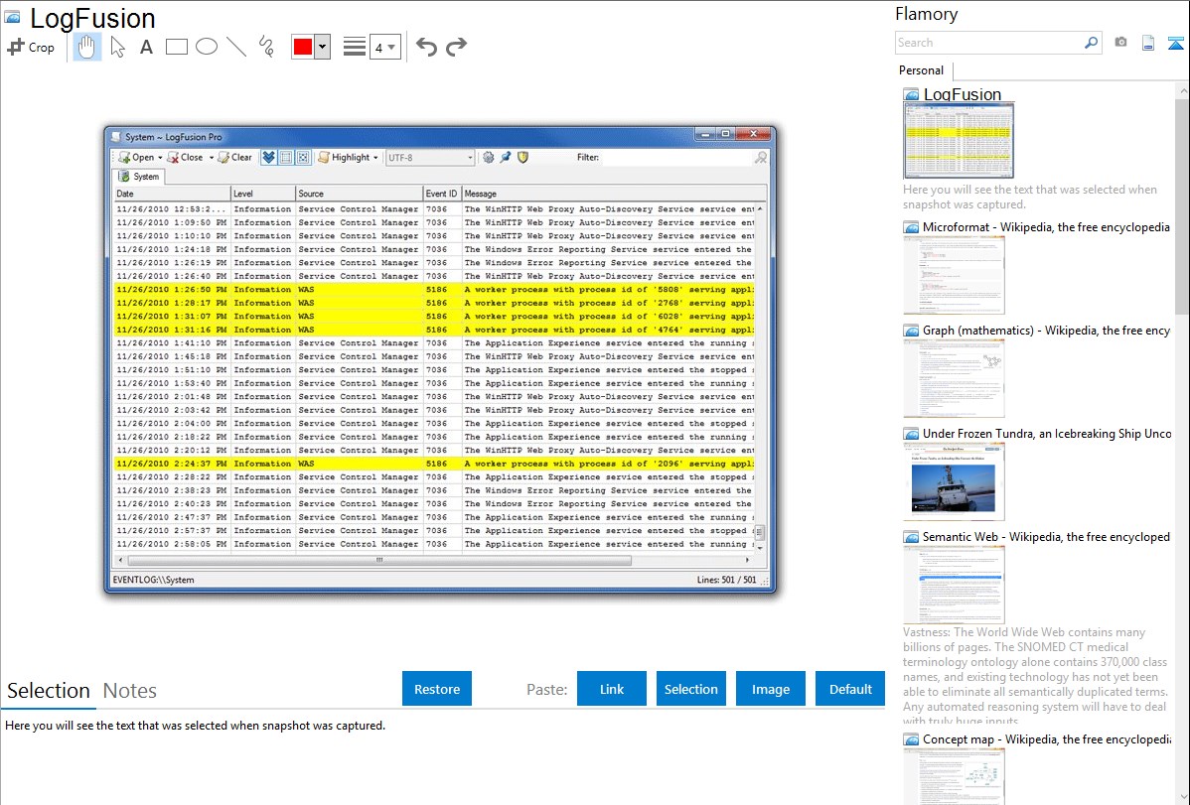
Task: Select the Crop tool
Action: (31, 47)
